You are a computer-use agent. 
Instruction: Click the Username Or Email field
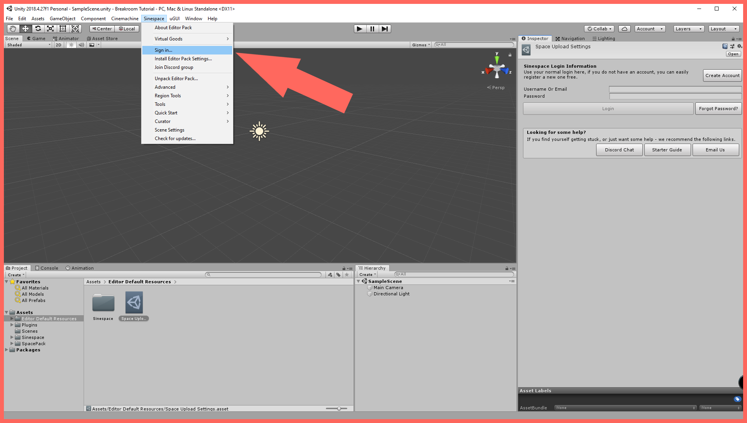tap(675, 89)
